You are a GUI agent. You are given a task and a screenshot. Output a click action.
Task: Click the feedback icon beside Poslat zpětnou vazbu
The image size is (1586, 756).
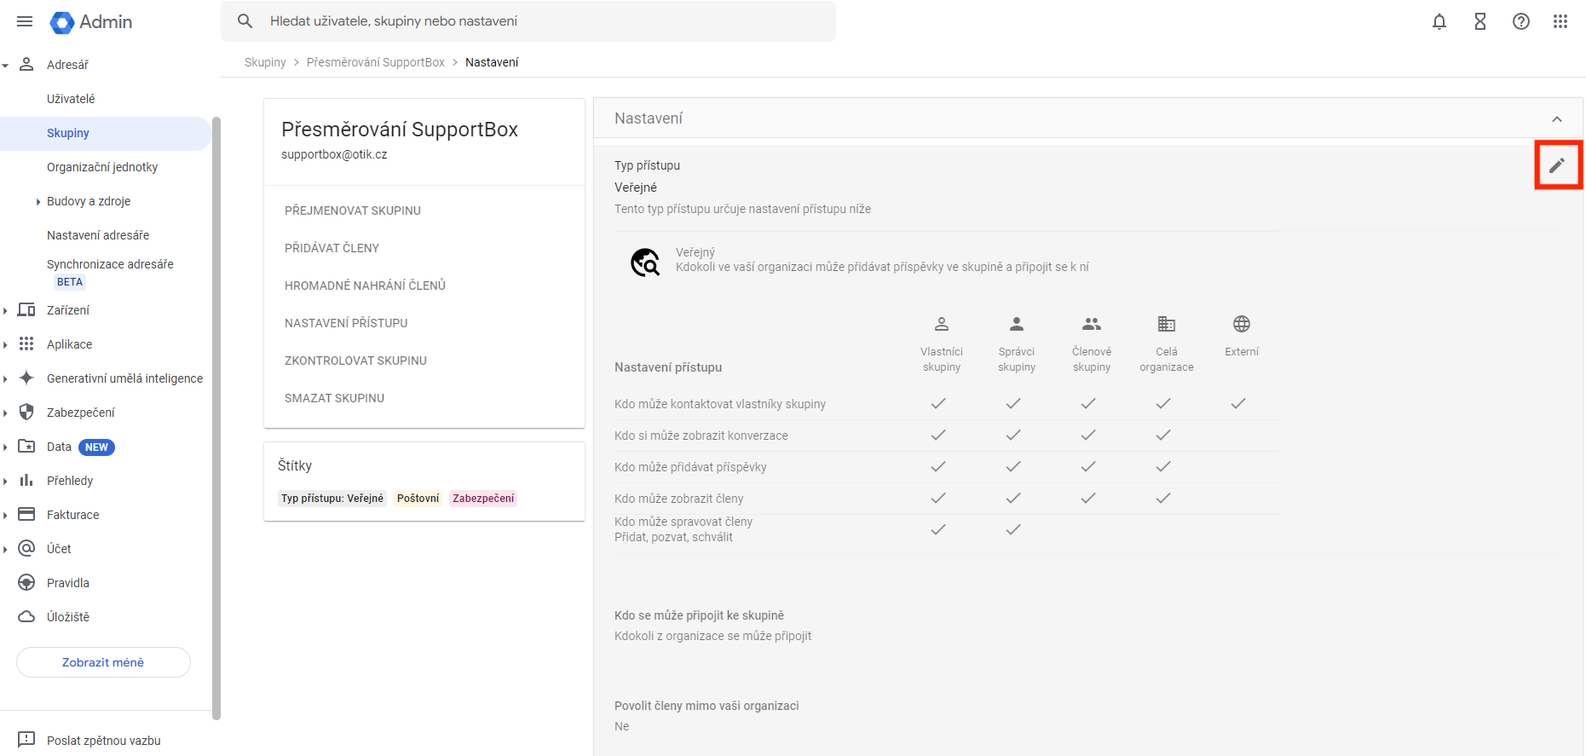(x=26, y=740)
